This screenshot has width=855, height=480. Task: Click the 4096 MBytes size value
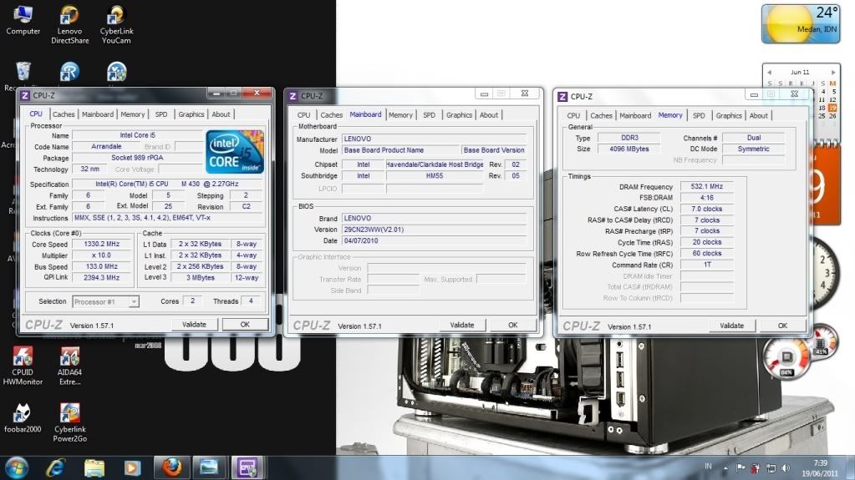point(629,149)
